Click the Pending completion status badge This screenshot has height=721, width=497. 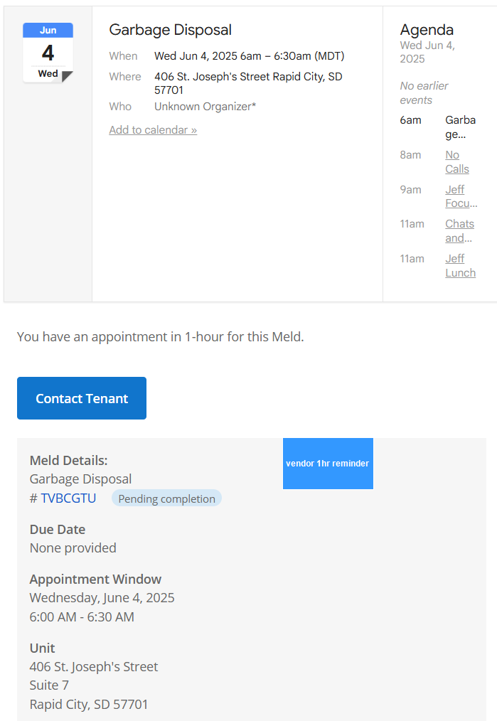coord(166,498)
